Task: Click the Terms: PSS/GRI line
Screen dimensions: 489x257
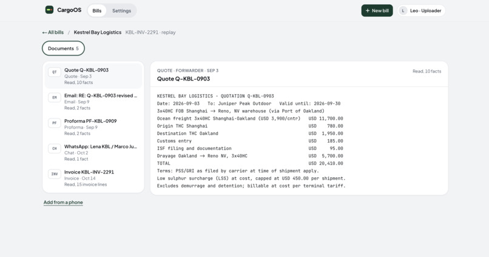Action: (x=238, y=171)
